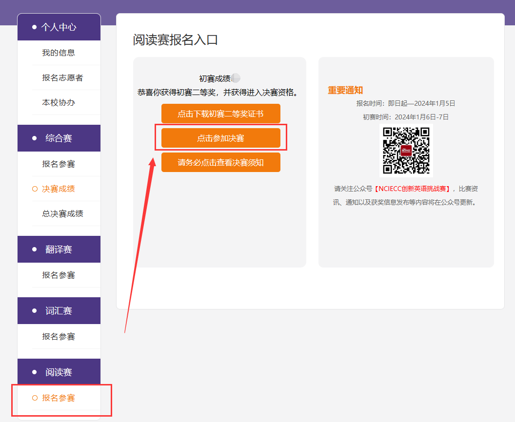515x422 pixels.
Task: Click the 恭喜你获得初赛二等奖 message
Action: click(x=218, y=93)
